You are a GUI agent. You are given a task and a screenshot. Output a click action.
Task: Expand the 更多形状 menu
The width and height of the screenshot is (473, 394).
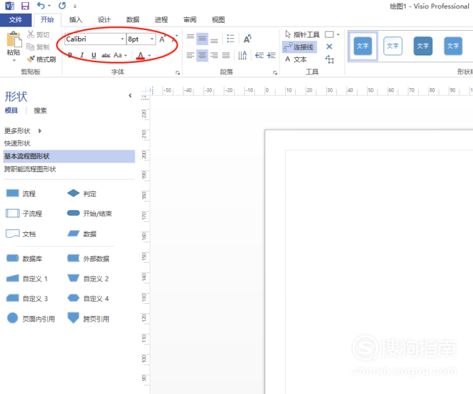(23, 131)
